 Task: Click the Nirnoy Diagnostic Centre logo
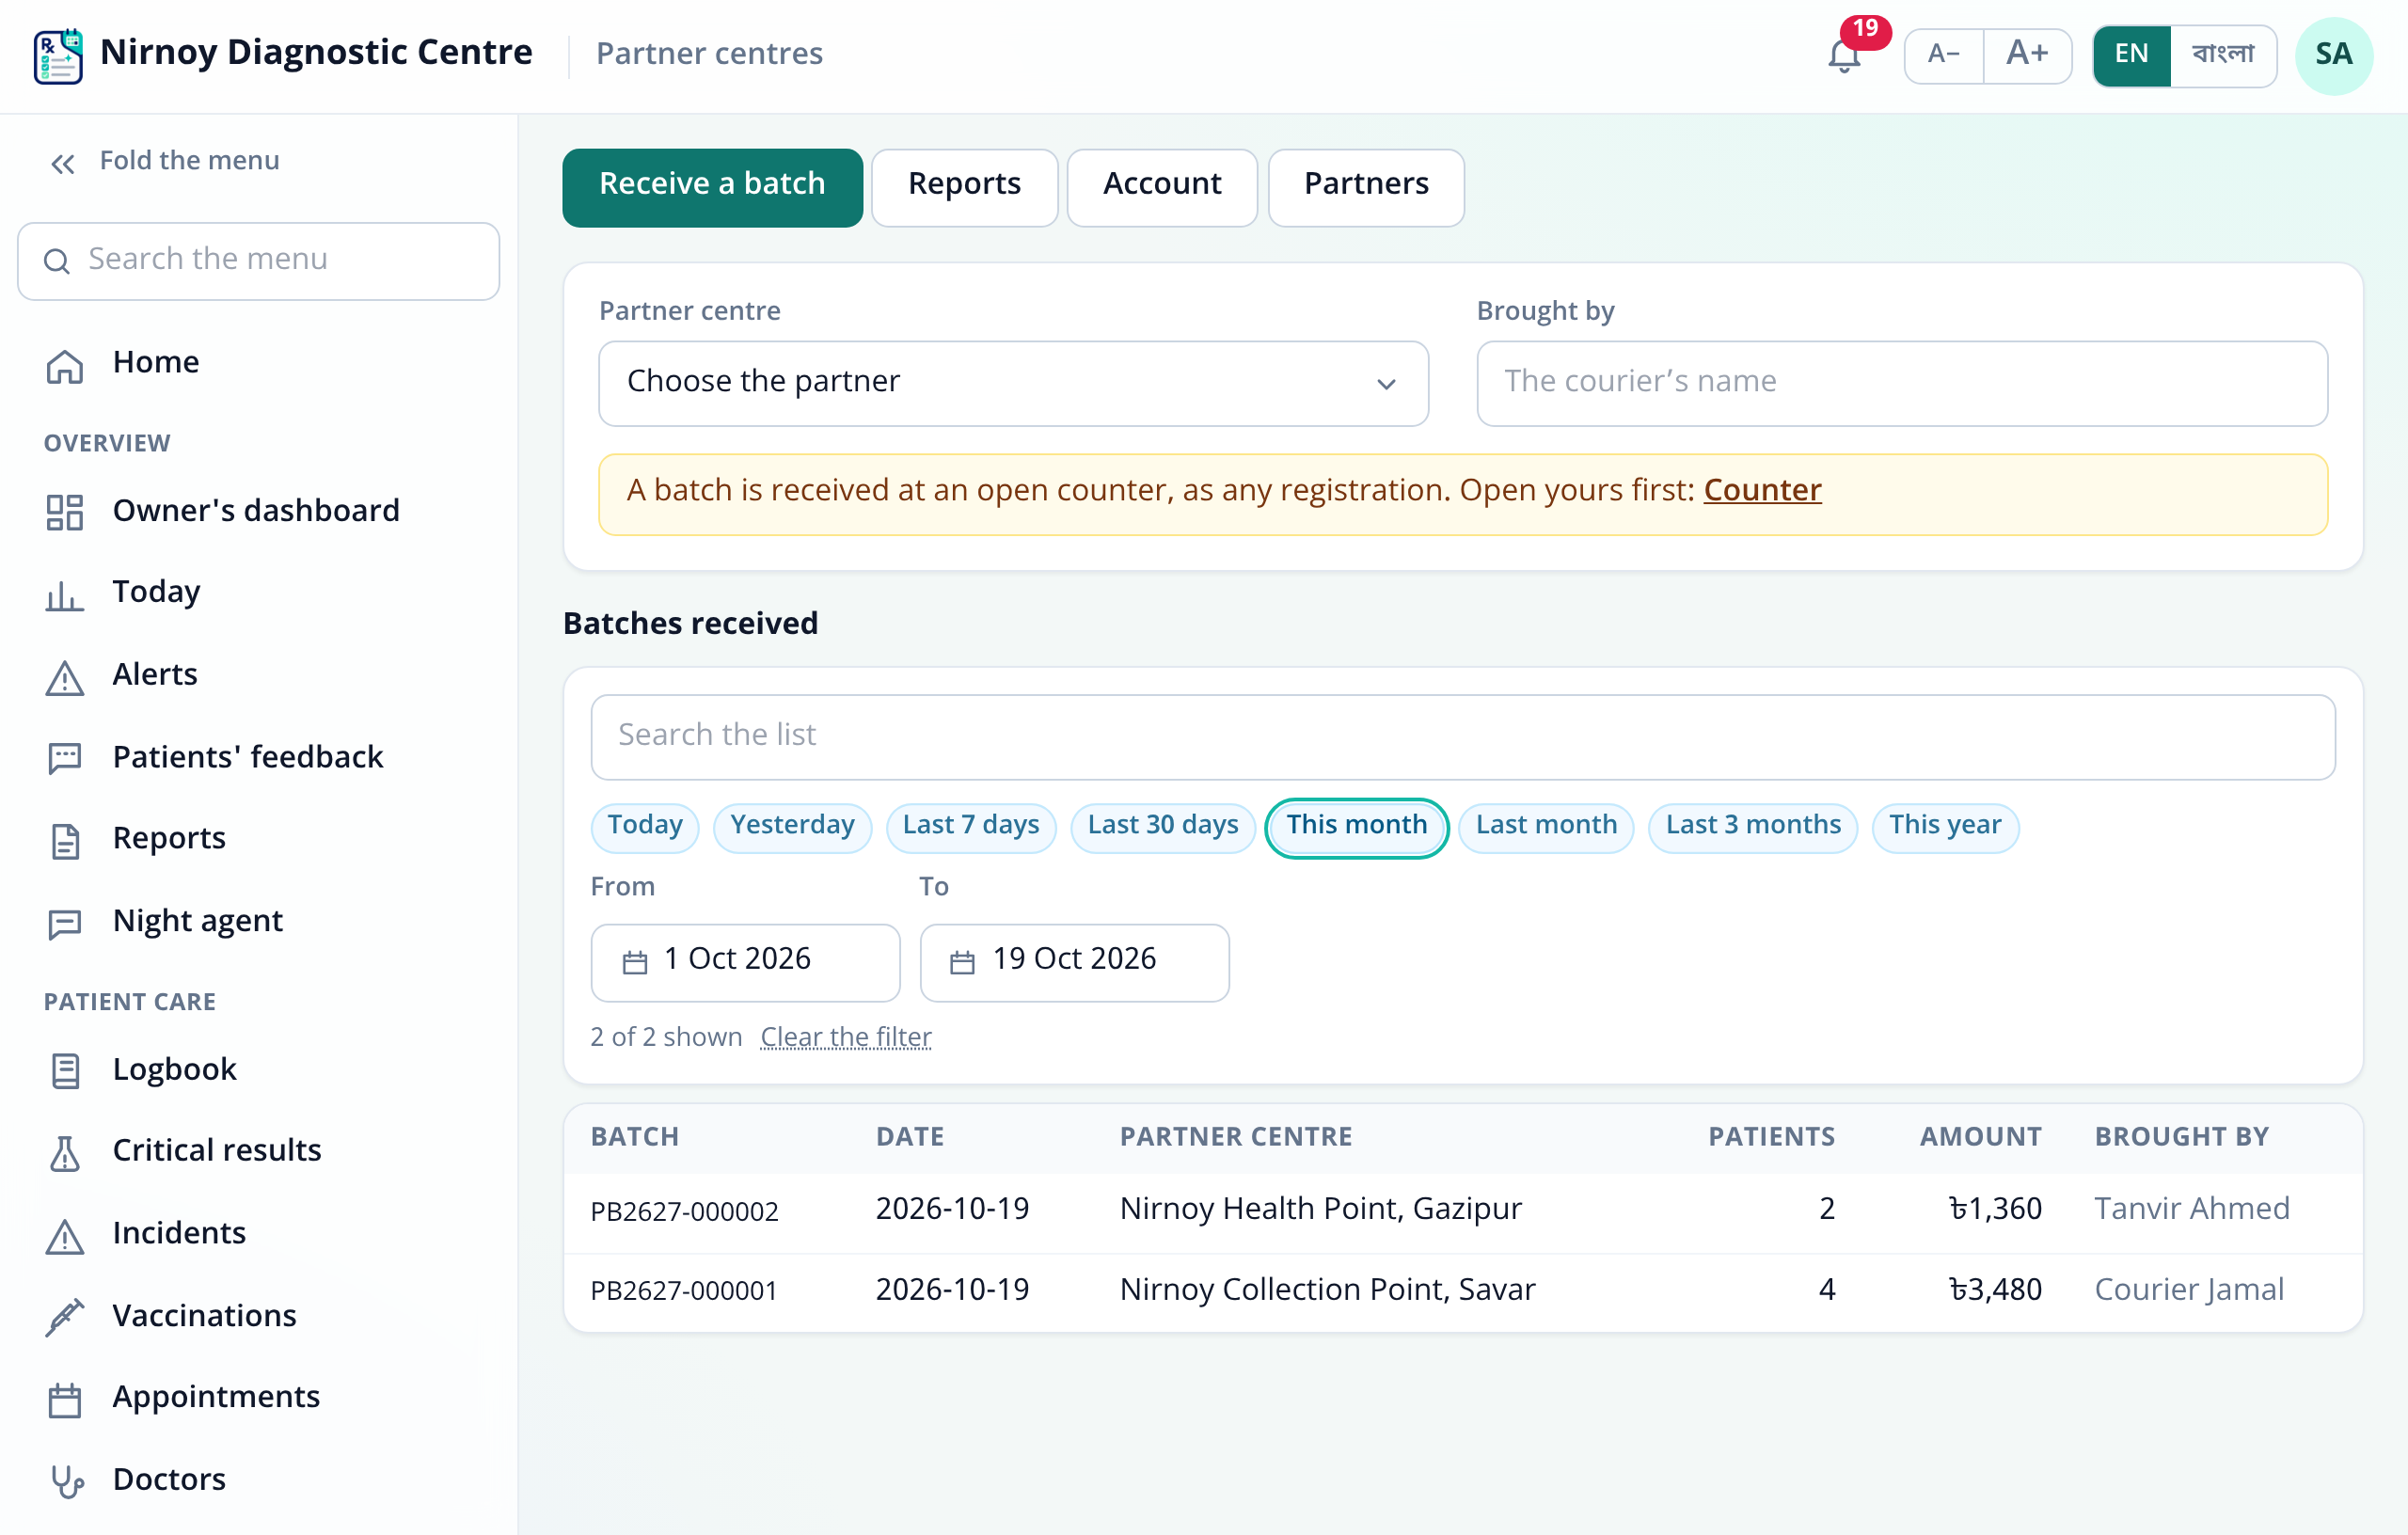pos(58,56)
